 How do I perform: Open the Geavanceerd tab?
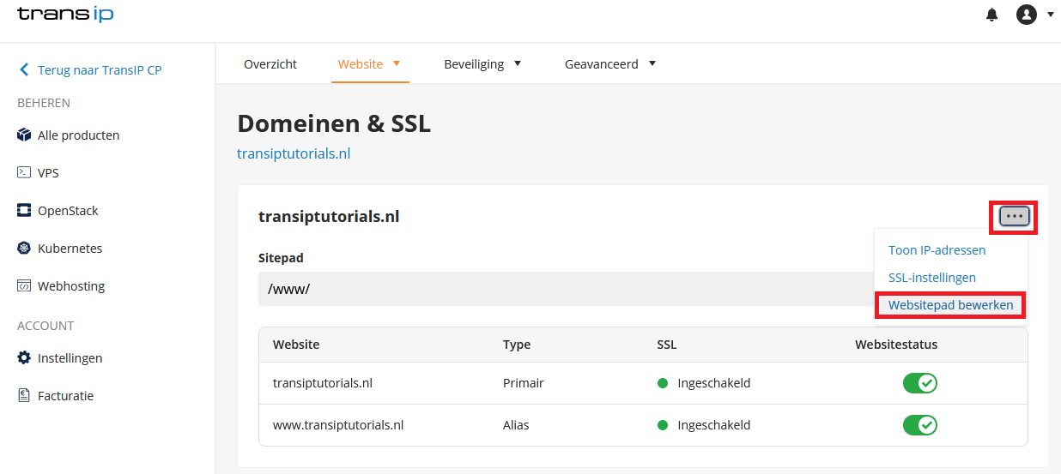click(602, 64)
